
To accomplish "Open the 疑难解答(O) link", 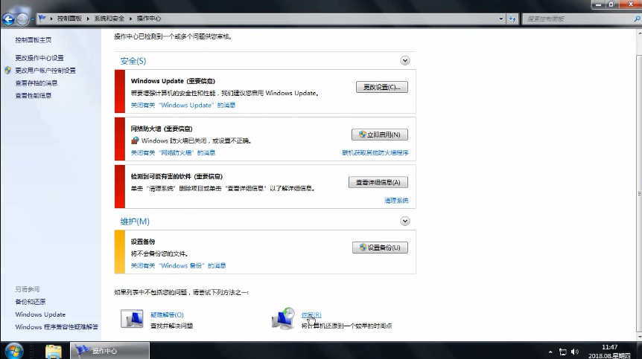I will (x=167, y=315).
